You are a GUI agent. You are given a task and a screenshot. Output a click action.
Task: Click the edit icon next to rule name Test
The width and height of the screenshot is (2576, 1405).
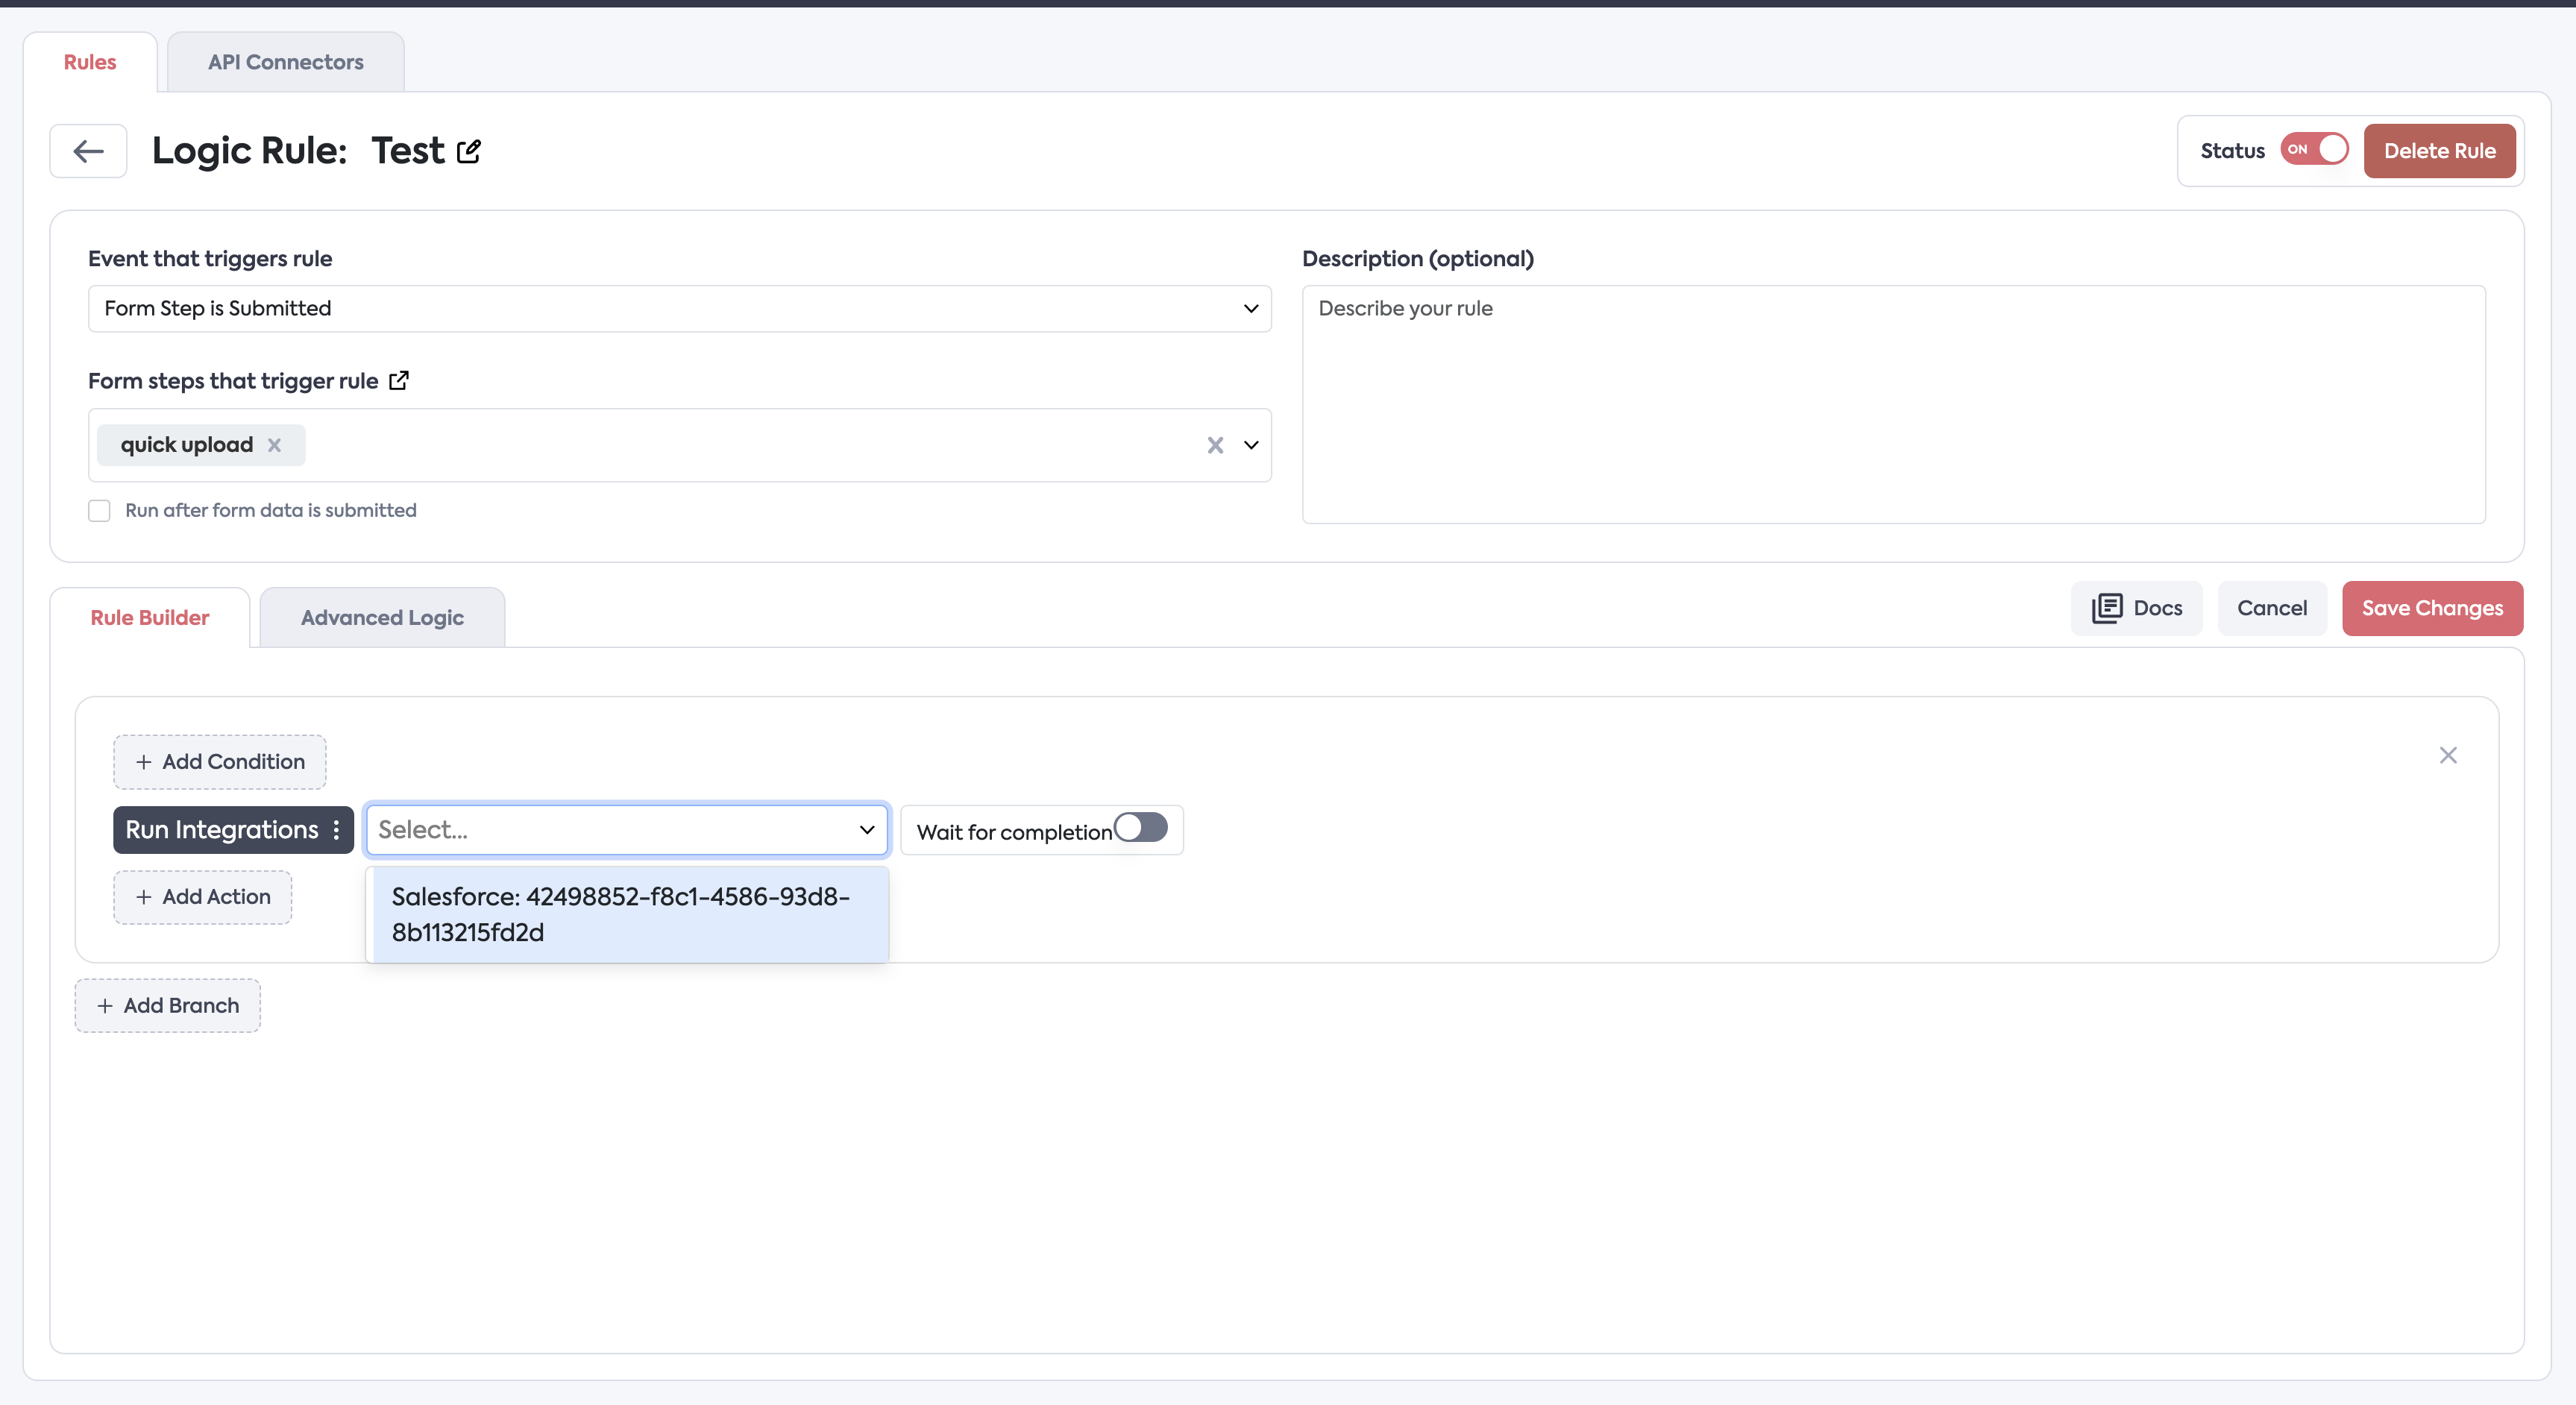[469, 151]
